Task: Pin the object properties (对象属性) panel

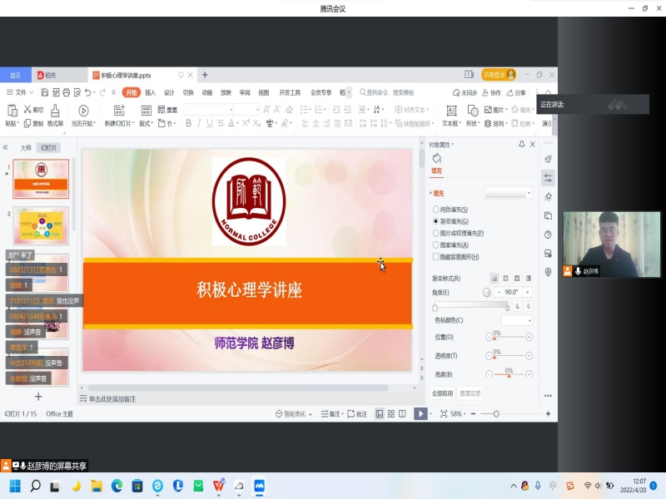Action: coord(522,144)
